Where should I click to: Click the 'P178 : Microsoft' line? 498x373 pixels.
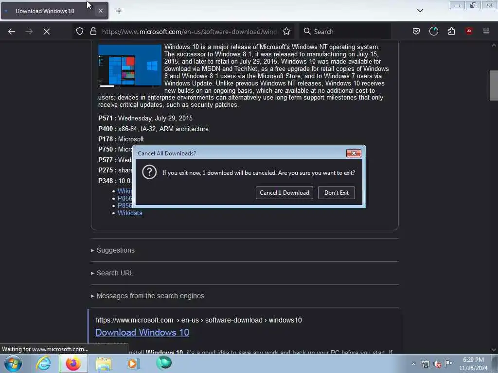pyautogui.click(x=121, y=139)
